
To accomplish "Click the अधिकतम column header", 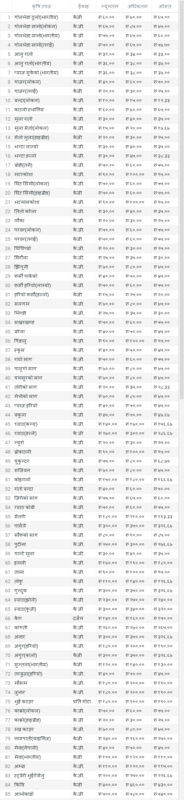I will (138, 6).
